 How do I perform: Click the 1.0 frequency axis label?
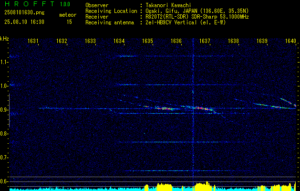(x=4, y=86)
